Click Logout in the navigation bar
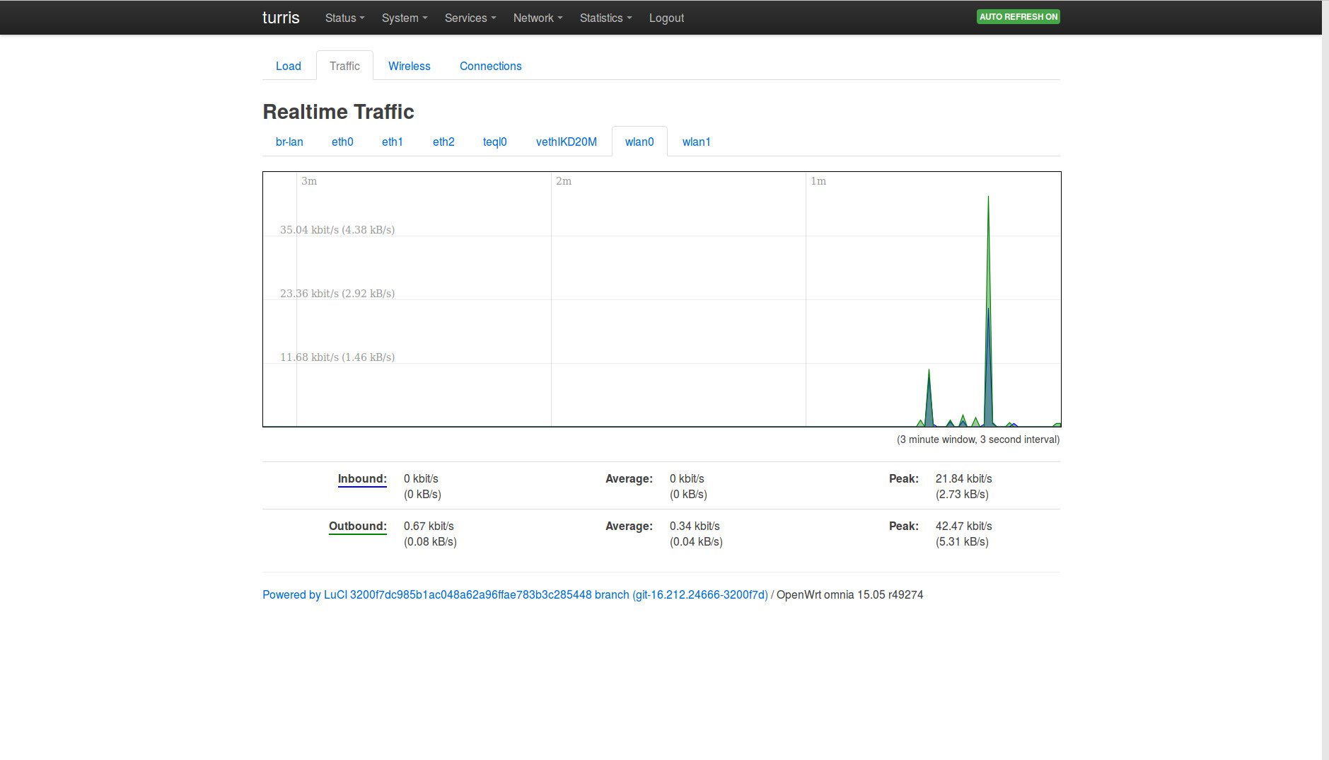This screenshot has width=1329, height=760. [666, 18]
